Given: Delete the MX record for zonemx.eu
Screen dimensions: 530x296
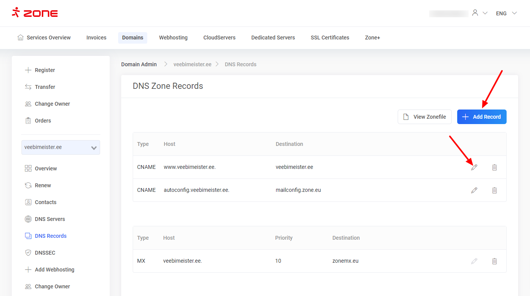Looking at the screenshot, I should 494,261.
